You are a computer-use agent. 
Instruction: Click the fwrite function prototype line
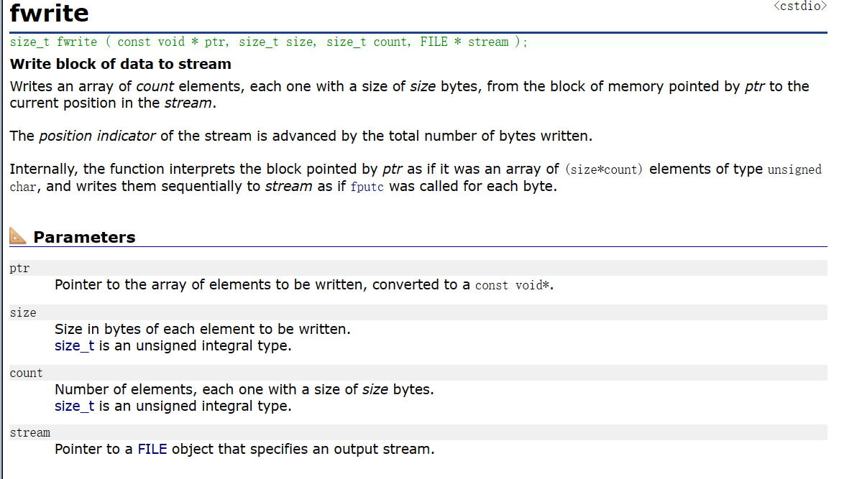269,42
